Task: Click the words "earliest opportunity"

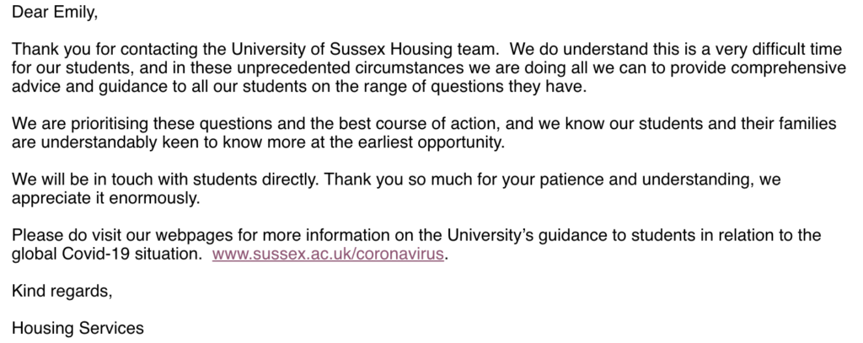Action: point(431,142)
